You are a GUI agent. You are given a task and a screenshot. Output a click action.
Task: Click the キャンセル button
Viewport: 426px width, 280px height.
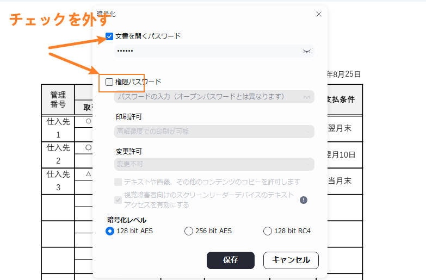291,260
